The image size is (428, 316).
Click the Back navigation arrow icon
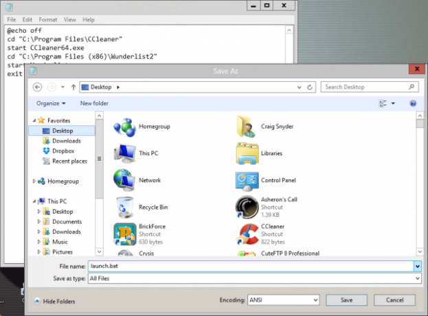[x=37, y=87]
